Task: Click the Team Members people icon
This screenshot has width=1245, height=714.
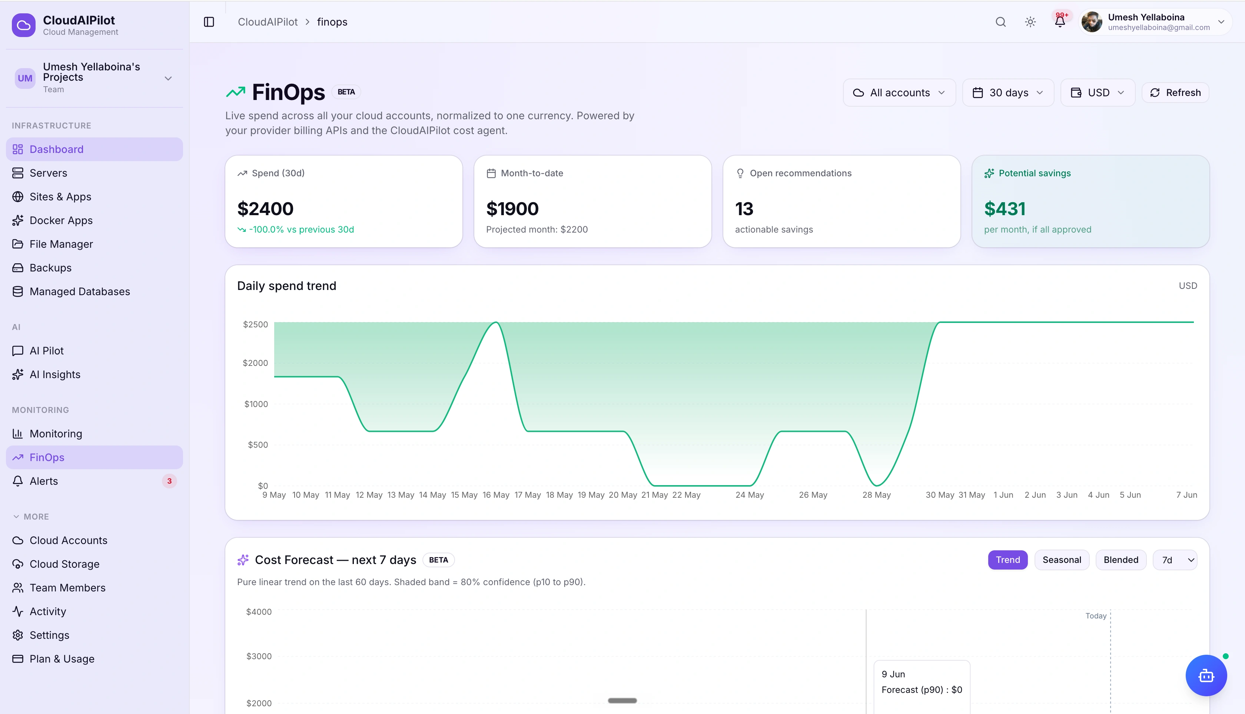Action: (x=18, y=587)
